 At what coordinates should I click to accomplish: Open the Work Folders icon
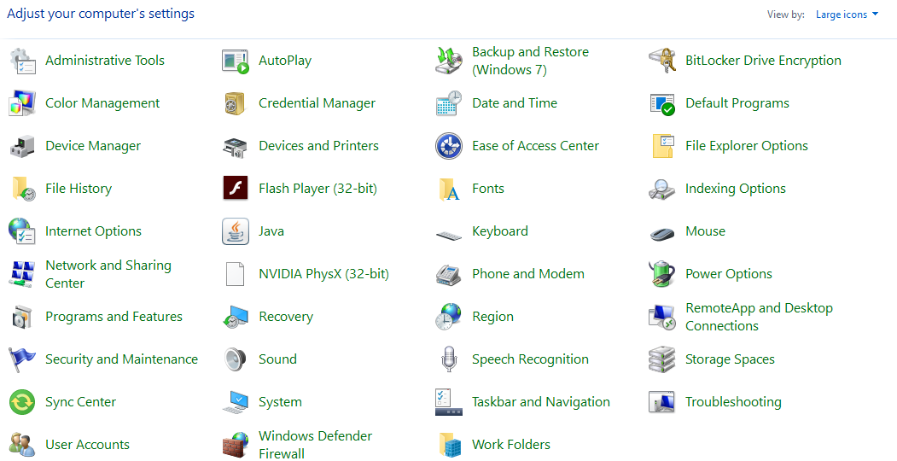[449, 445]
